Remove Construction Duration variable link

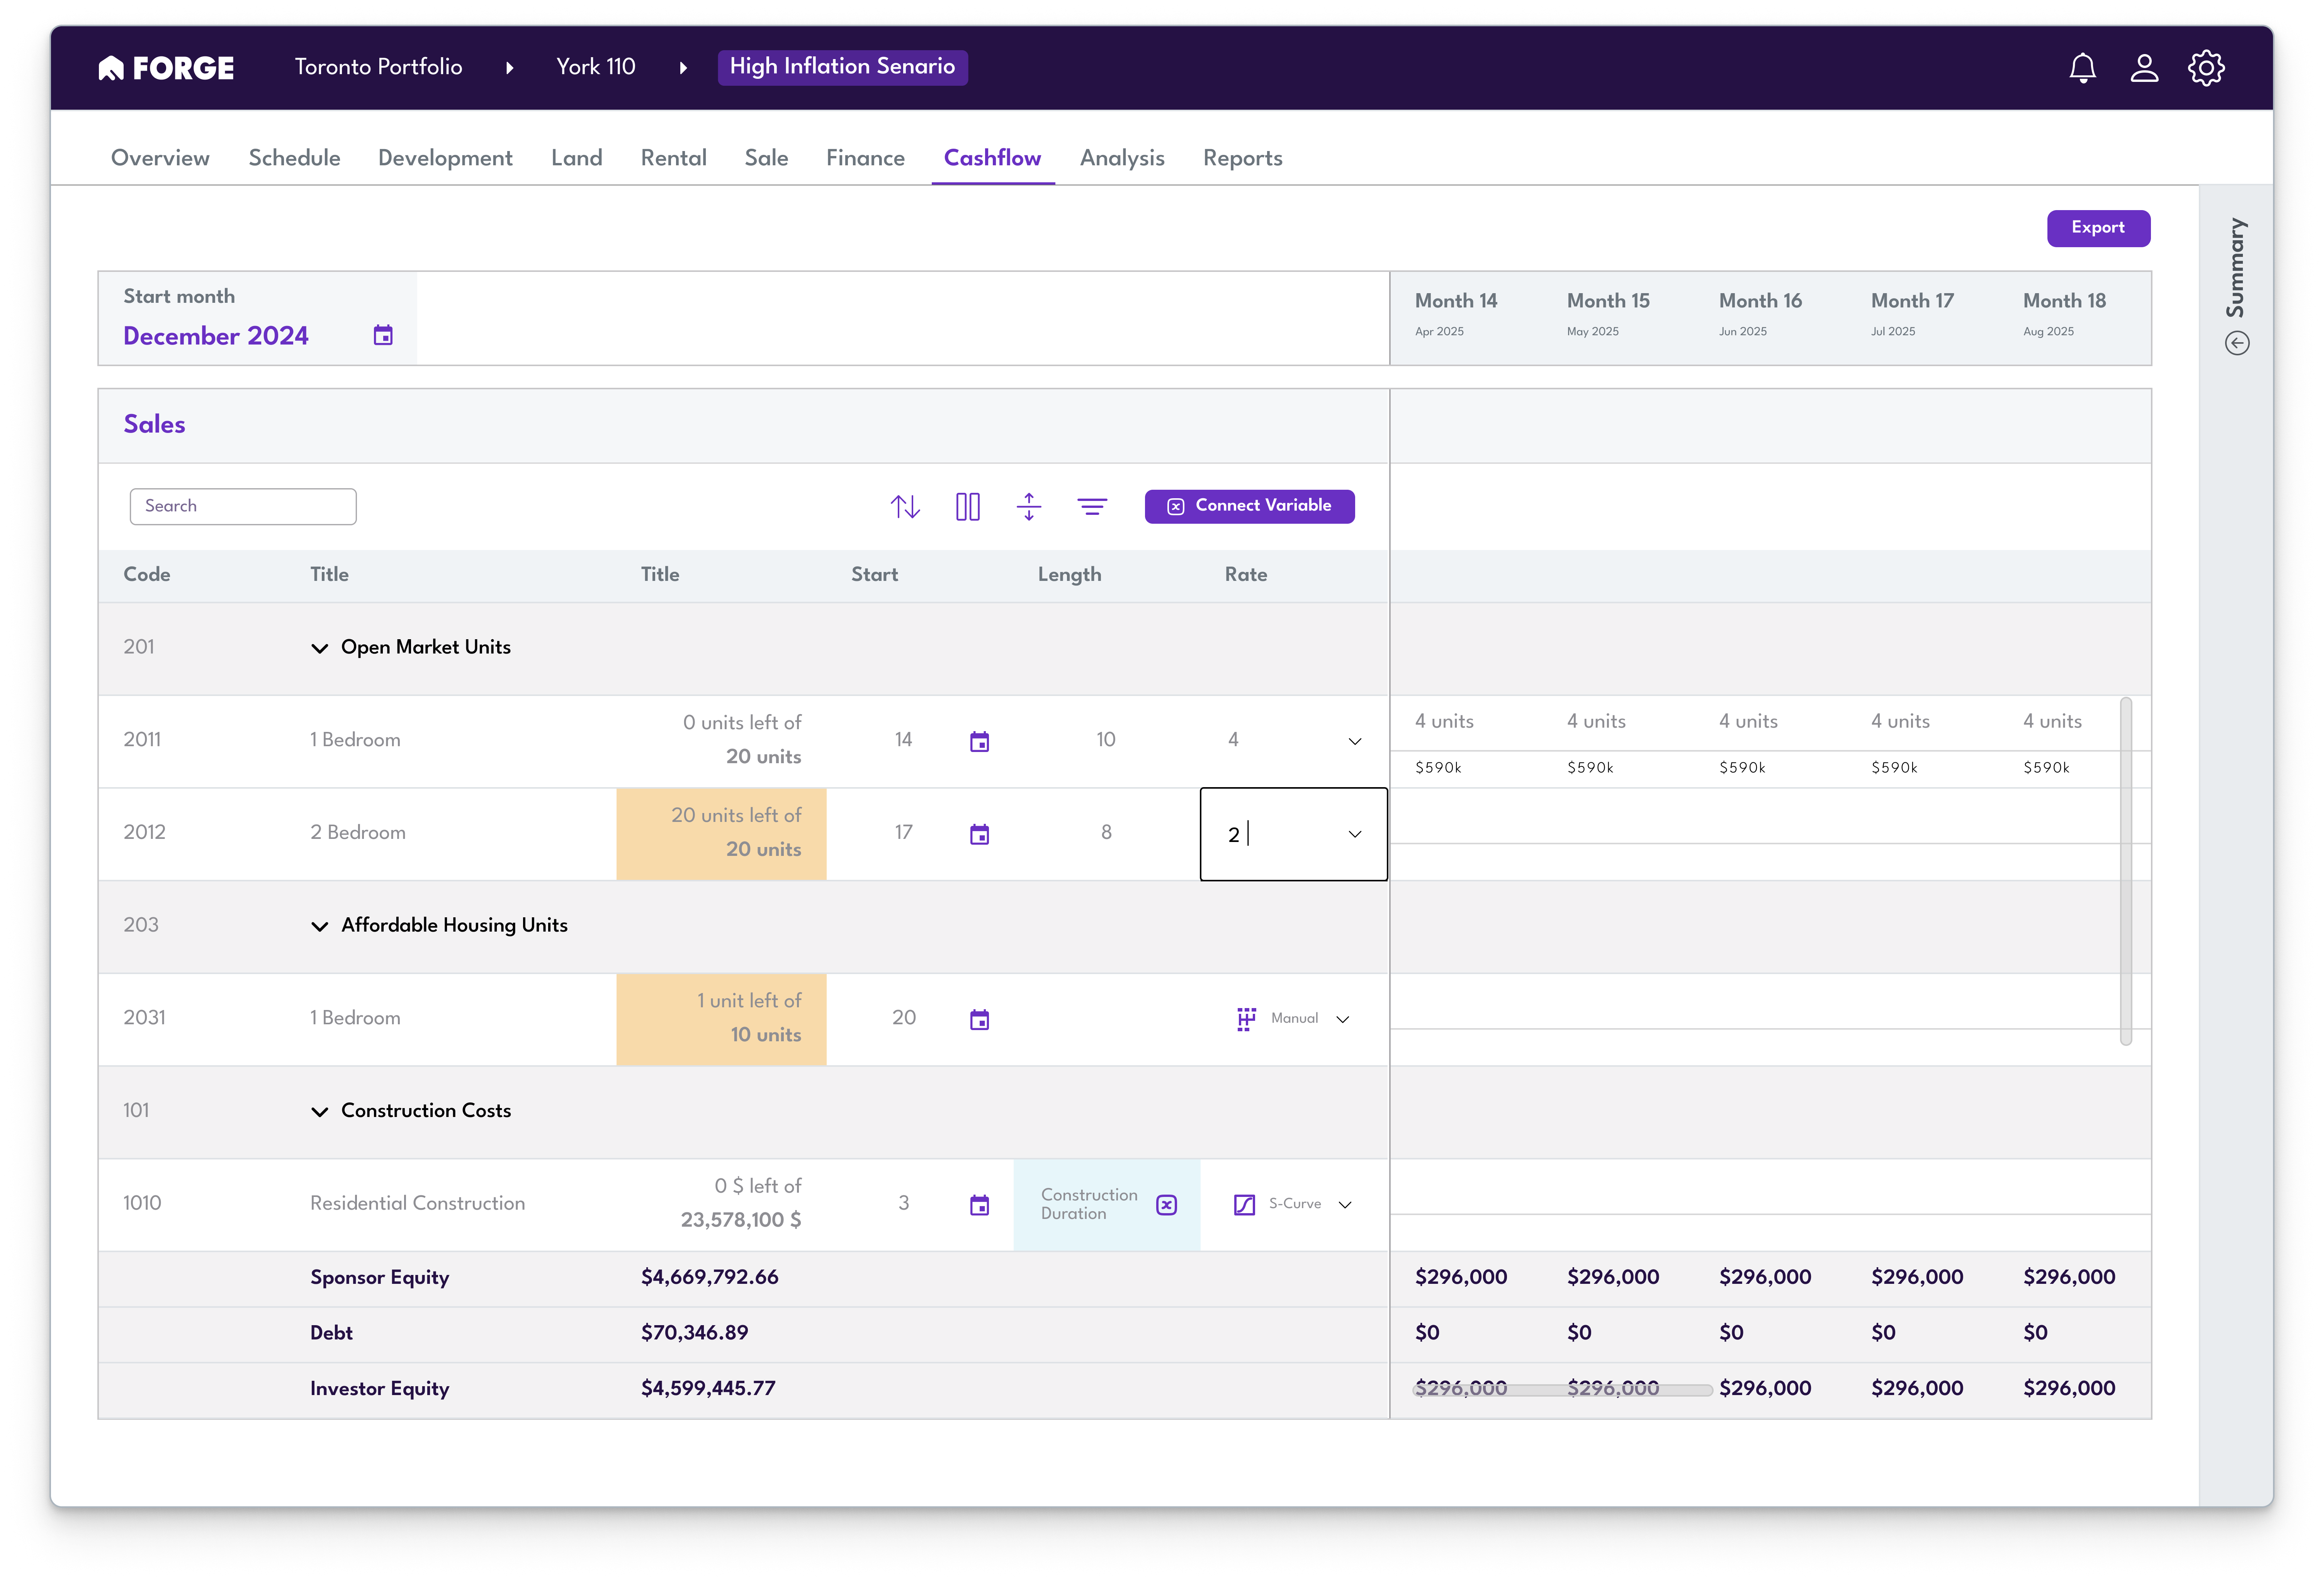tap(1166, 1205)
